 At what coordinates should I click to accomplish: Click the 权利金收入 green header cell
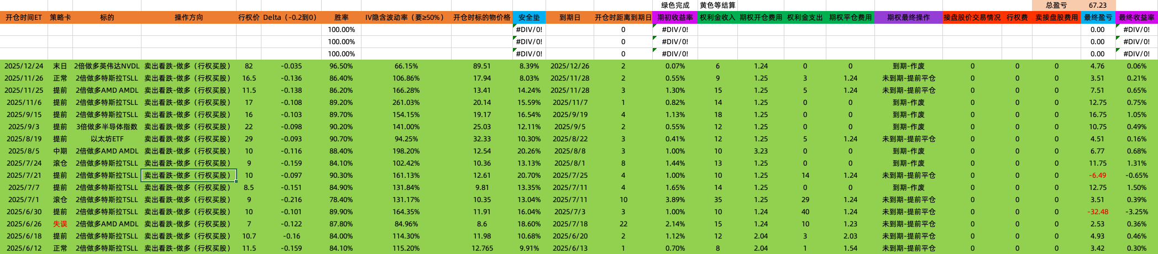(x=717, y=18)
